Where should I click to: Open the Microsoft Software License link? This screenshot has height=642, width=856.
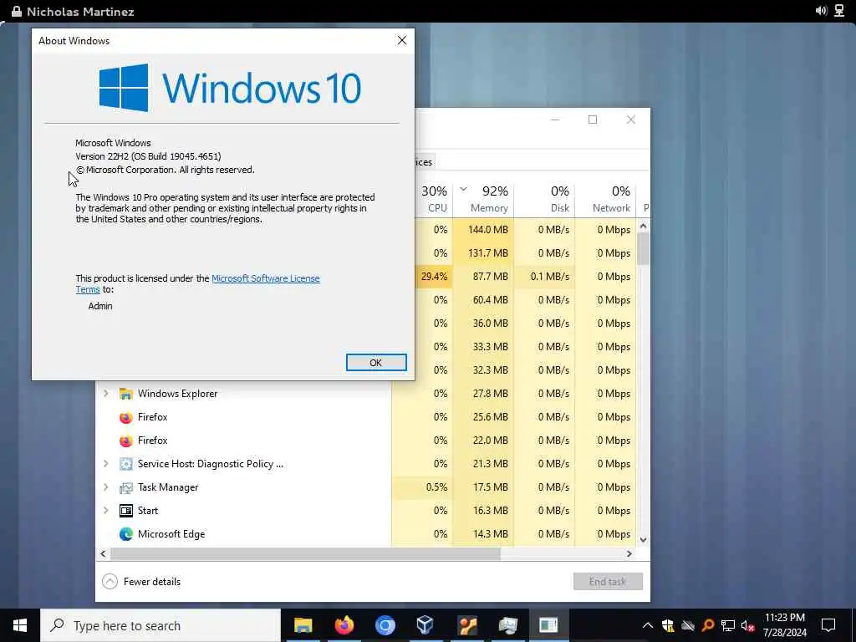coord(265,278)
